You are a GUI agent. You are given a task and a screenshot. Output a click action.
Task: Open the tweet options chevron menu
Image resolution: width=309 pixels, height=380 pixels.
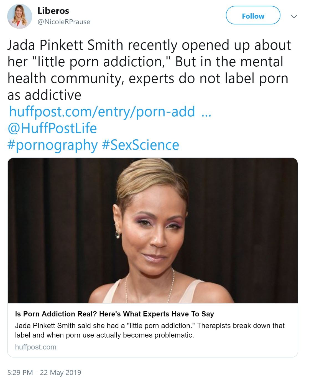click(294, 17)
